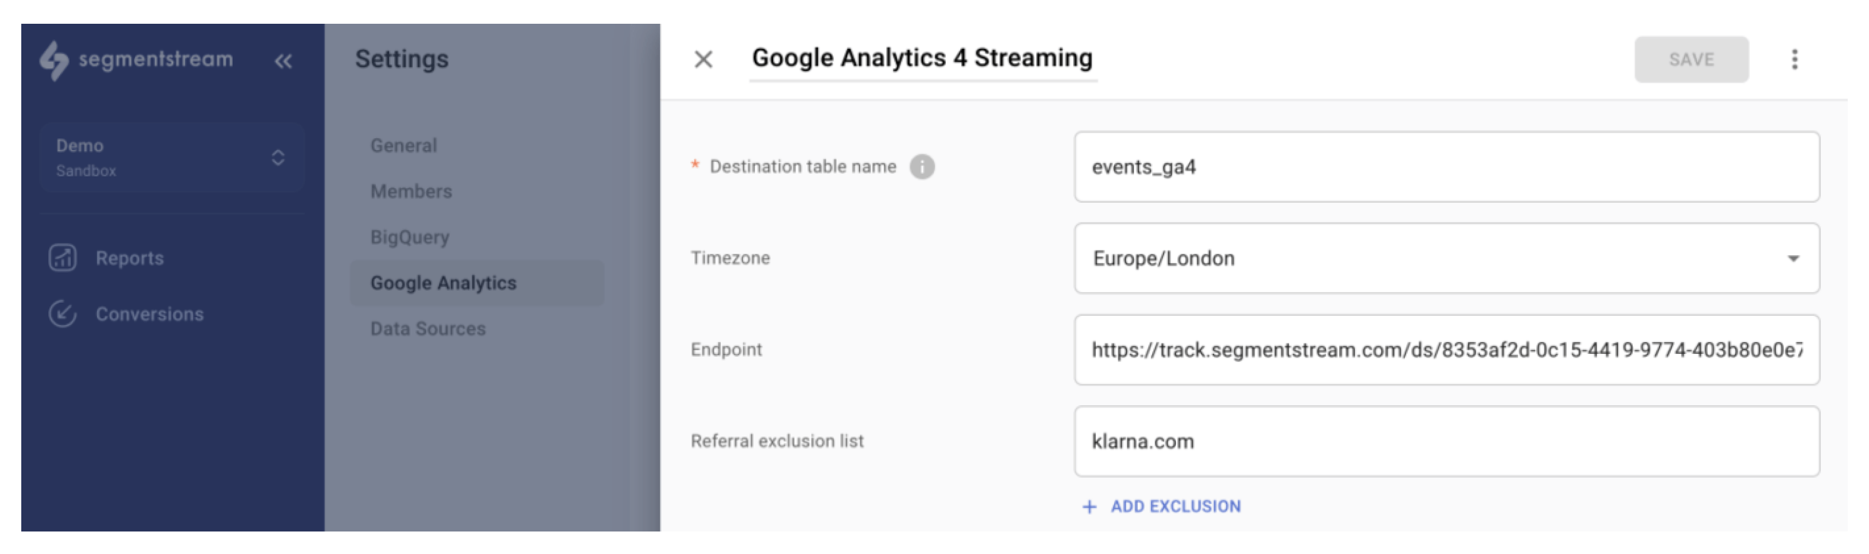The image size is (1869, 554).
Task: Click ADD EXCLUSION link
Action: coord(1162,506)
